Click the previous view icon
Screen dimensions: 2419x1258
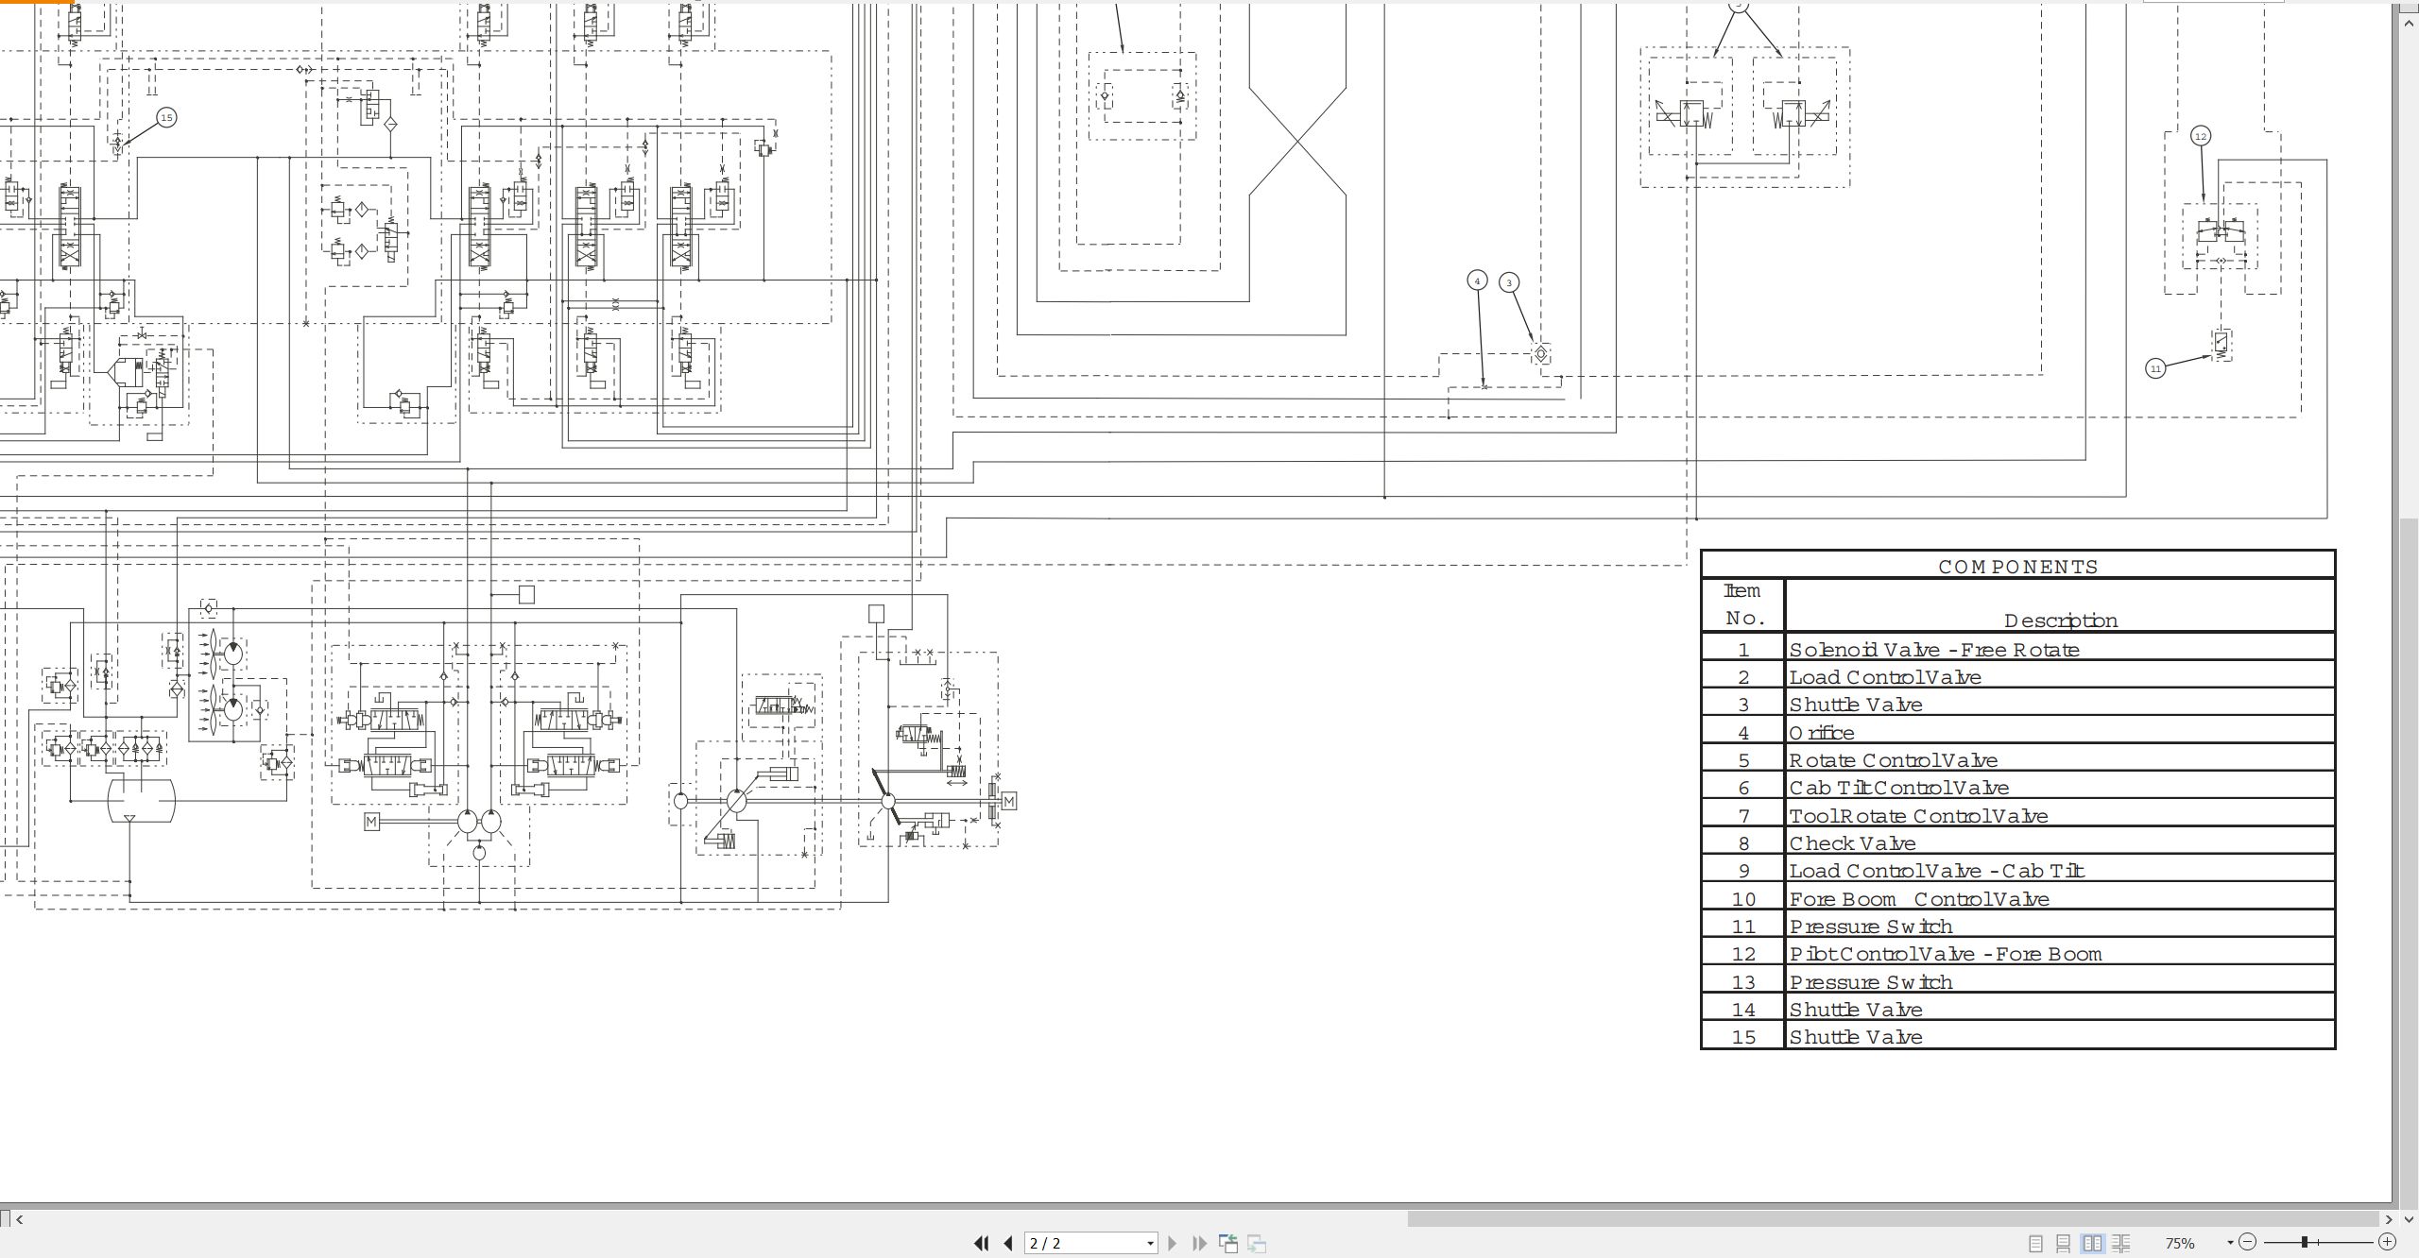click(x=1228, y=1244)
